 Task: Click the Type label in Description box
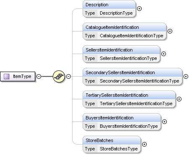tap(90, 13)
